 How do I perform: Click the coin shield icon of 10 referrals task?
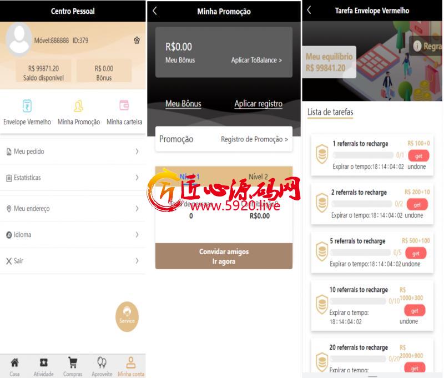(x=322, y=305)
